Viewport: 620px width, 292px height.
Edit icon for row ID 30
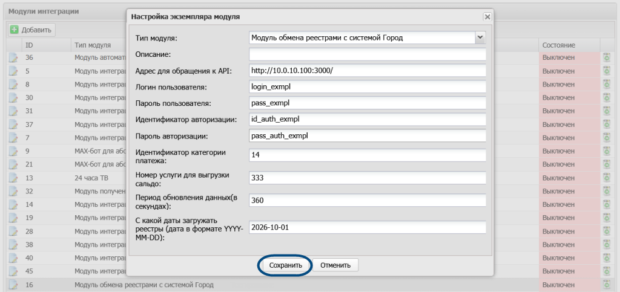pyautogui.click(x=14, y=98)
